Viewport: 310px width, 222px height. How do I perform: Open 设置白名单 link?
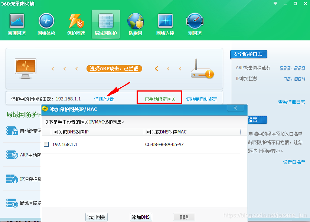click(x=294, y=162)
